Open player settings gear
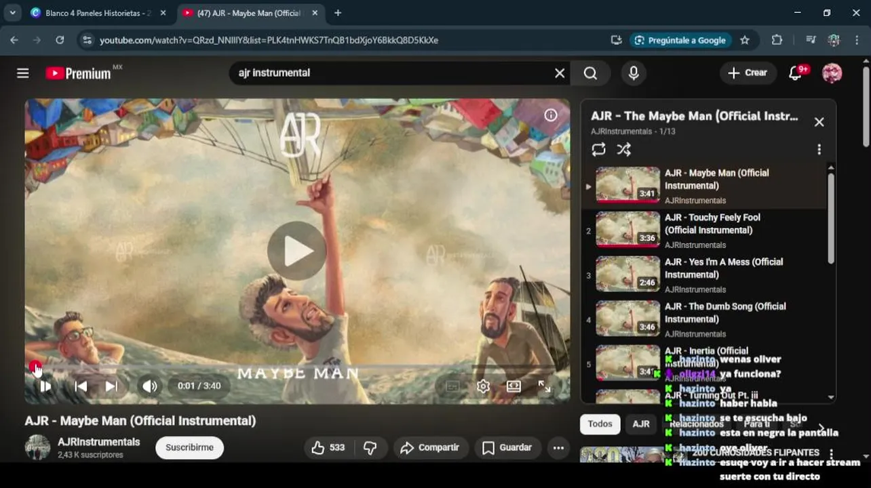 click(x=483, y=386)
